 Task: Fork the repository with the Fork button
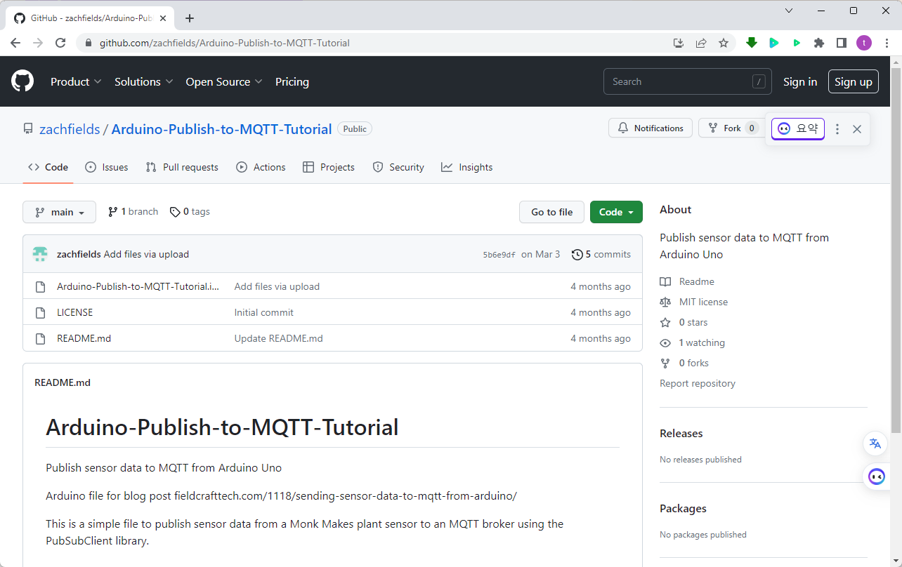[731, 128]
